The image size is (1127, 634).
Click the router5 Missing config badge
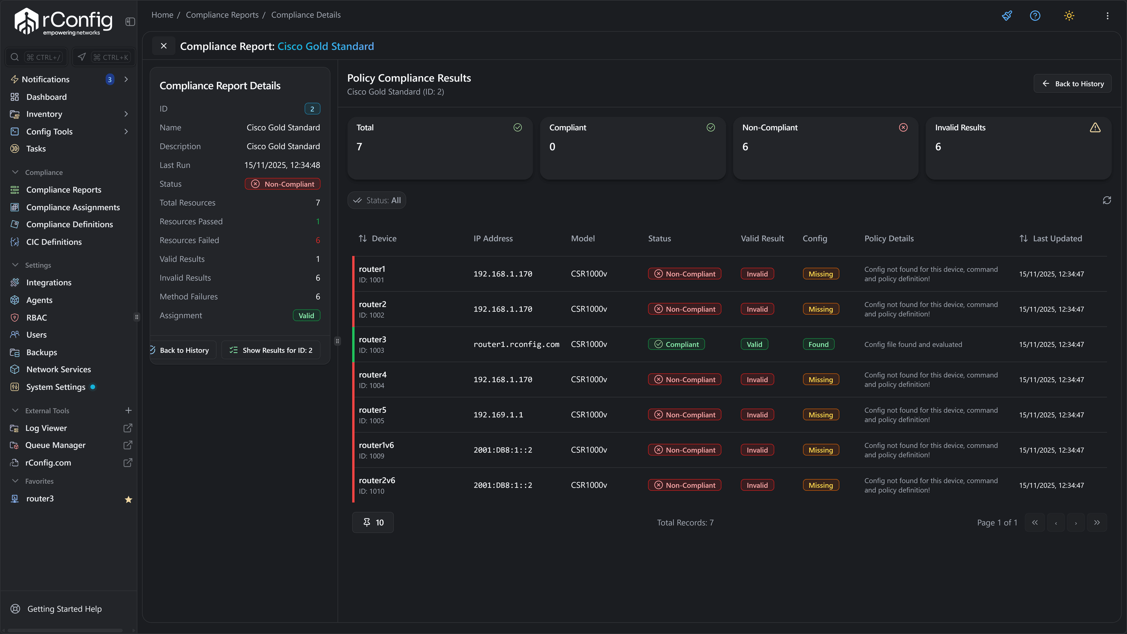point(821,415)
